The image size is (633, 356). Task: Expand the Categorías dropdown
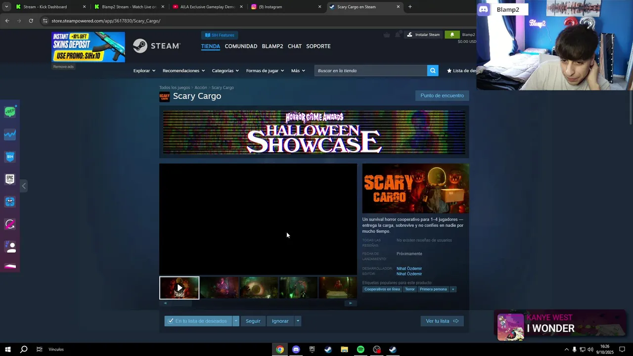point(225,71)
